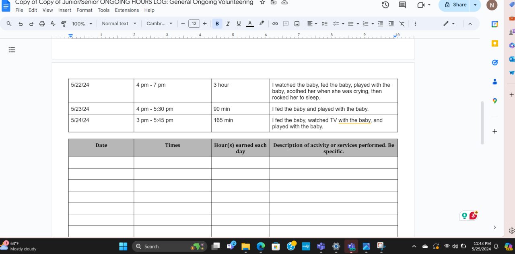Open the View menu

(47, 10)
